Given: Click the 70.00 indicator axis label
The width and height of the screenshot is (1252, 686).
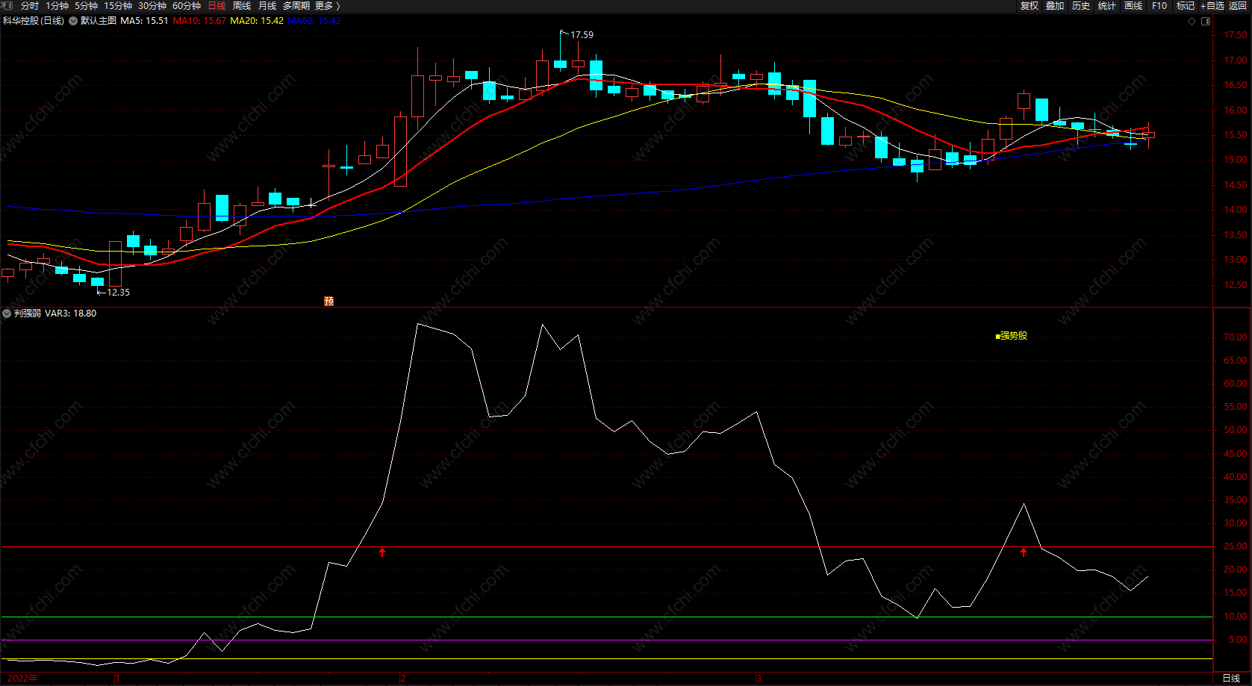Looking at the screenshot, I should tap(1236, 337).
